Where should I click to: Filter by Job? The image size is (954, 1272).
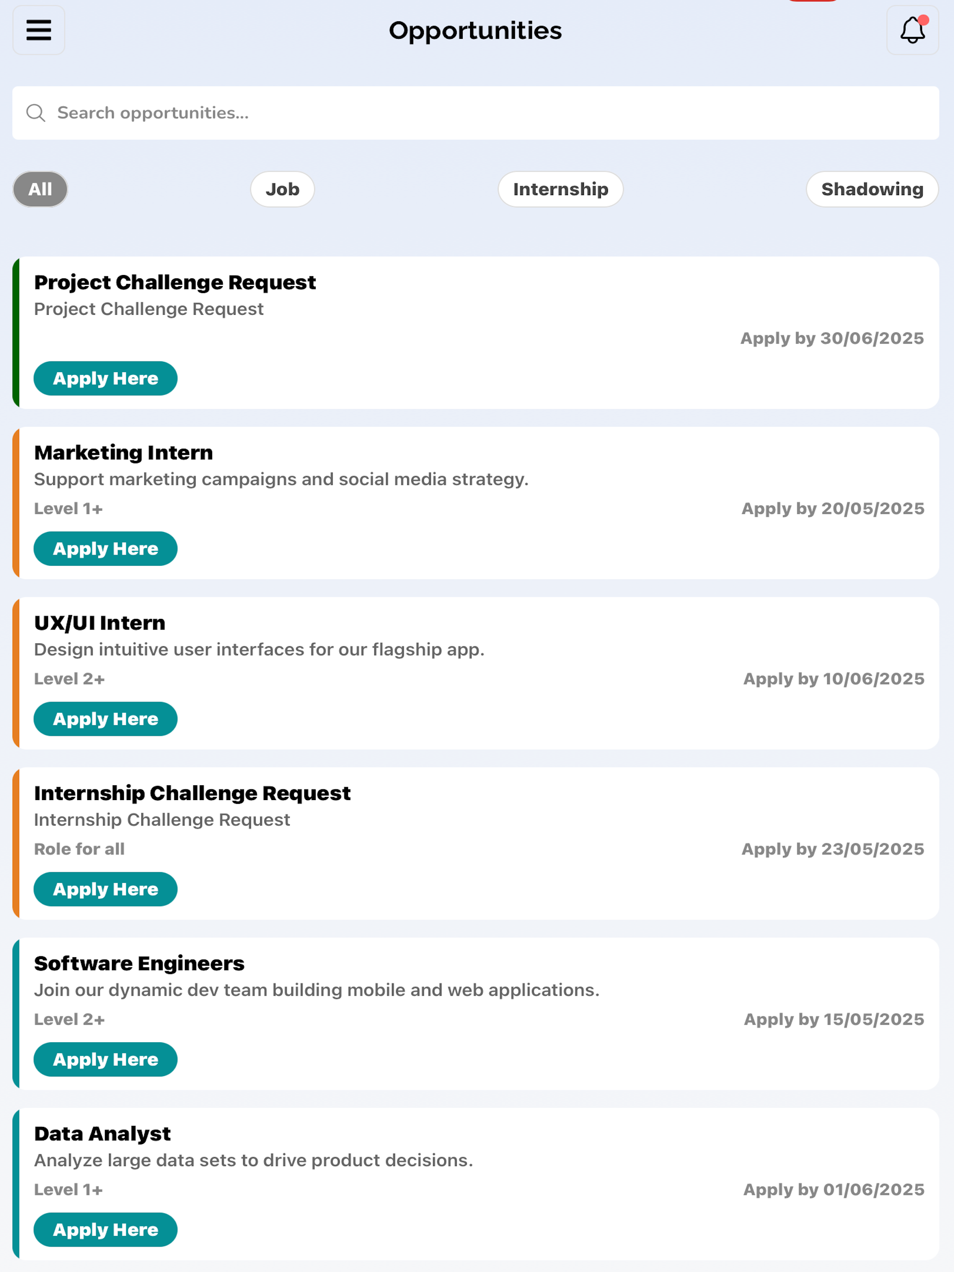[282, 189]
